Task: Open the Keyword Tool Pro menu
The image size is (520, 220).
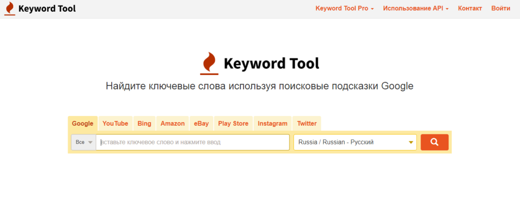Action: 344,9
